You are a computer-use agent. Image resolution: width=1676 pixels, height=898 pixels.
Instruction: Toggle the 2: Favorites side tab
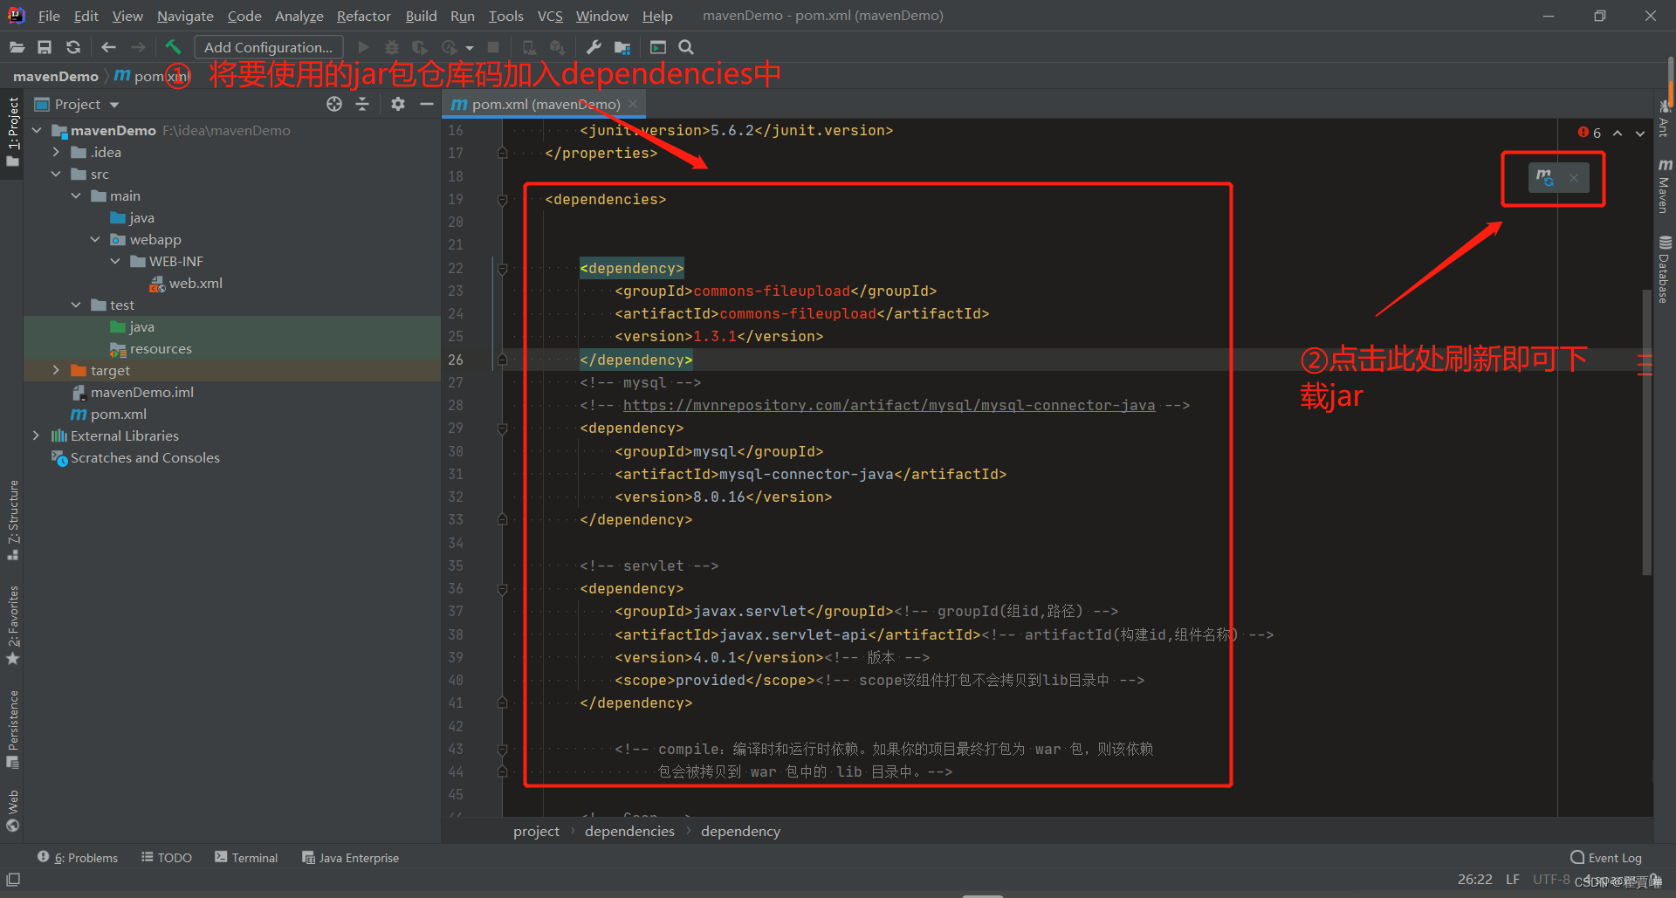tap(12, 625)
